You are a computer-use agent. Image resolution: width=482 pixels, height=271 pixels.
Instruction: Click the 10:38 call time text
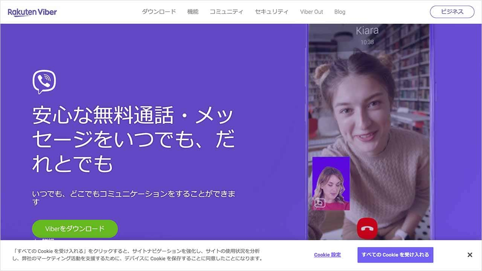click(367, 42)
